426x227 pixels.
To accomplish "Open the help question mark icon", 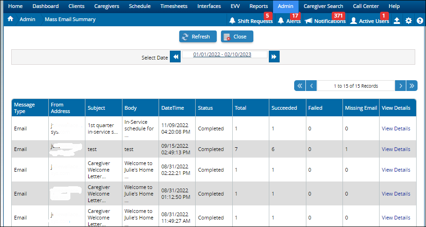I will (420, 21).
